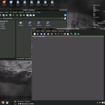The height and width of the screenshot is (105, 105).
Task: Select Desktop in Konqueror sidebar tree
Action: (x=3, y=23)
